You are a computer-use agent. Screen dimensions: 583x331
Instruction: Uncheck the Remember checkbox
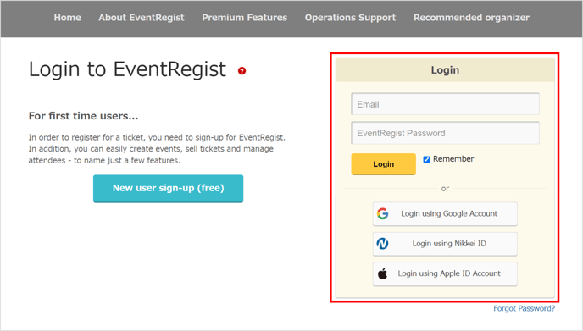426,159
